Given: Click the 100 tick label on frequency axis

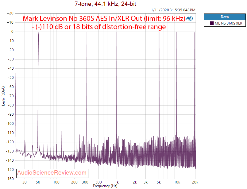Looking at the screenshot, I should (56, 182).
